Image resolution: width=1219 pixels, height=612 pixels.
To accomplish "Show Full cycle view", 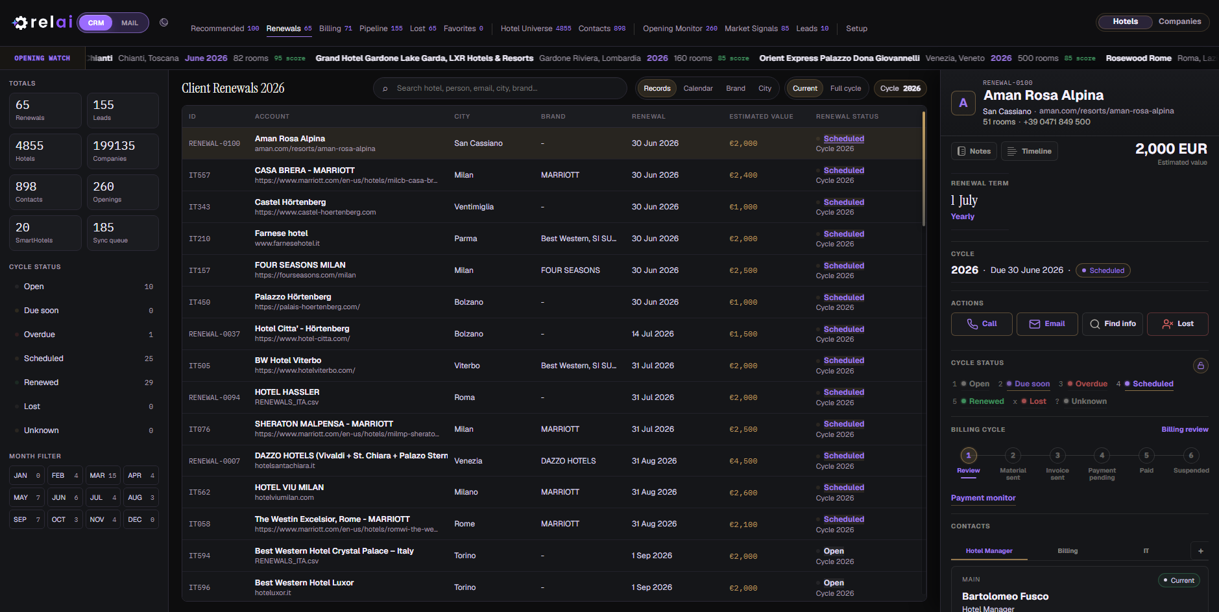I will pos(846,89).
